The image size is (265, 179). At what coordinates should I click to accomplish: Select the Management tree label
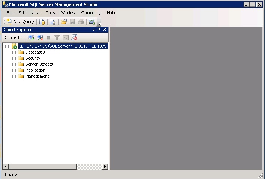37,76
